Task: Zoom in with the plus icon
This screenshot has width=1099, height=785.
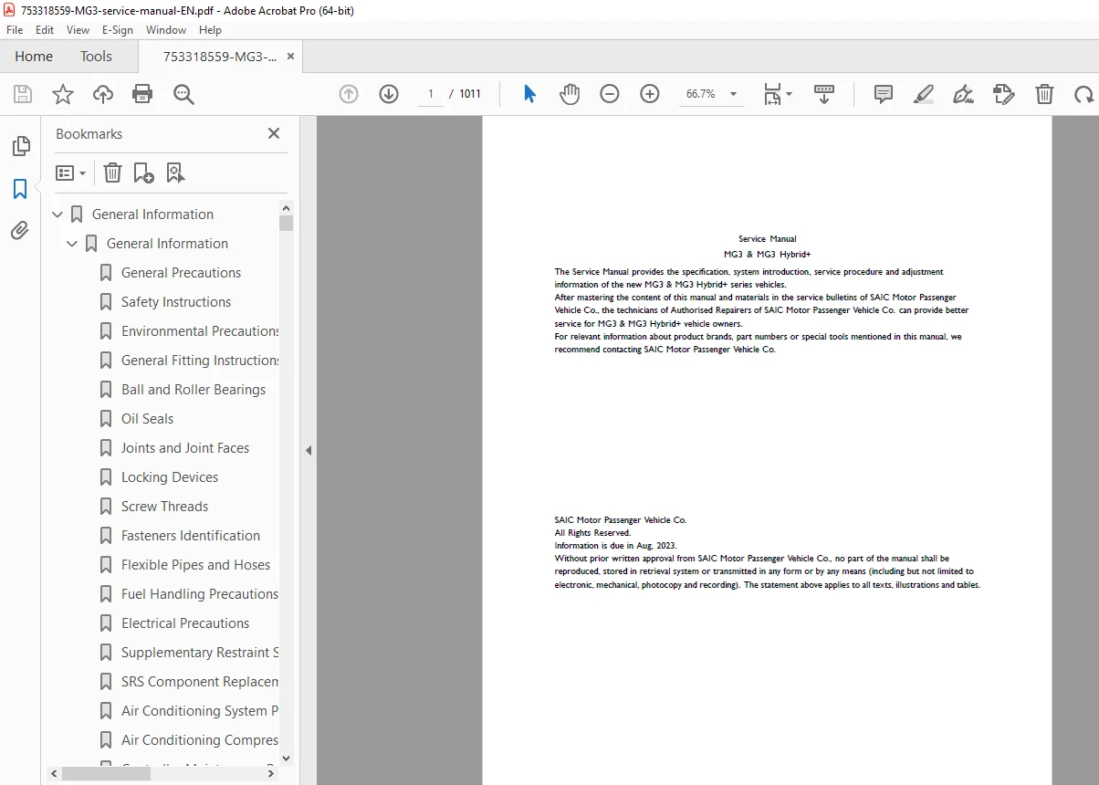Action: [650, 94]
